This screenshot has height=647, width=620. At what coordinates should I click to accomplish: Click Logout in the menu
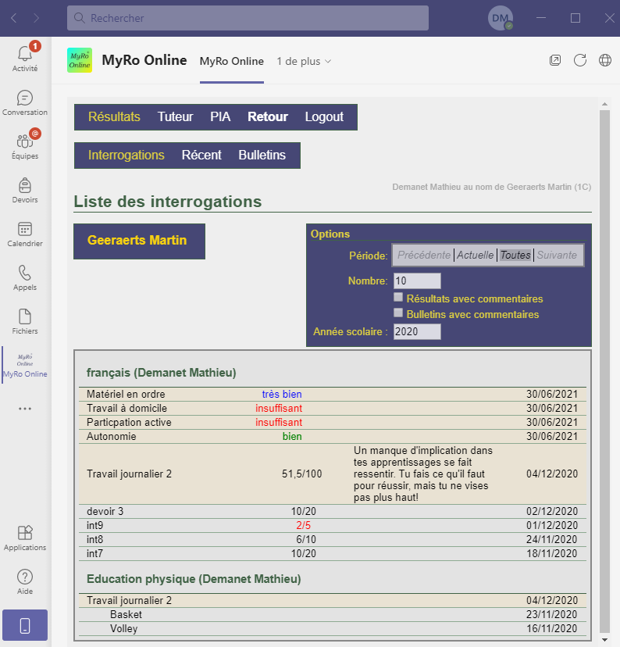click(324, 116)
